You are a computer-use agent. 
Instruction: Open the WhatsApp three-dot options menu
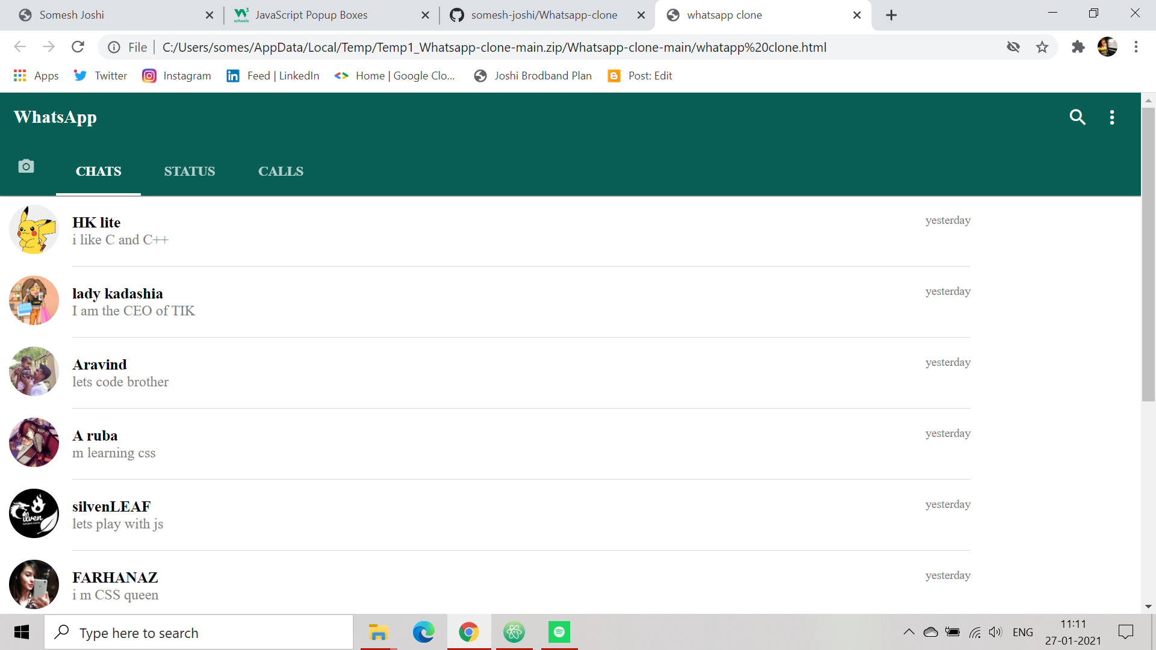1112,117
